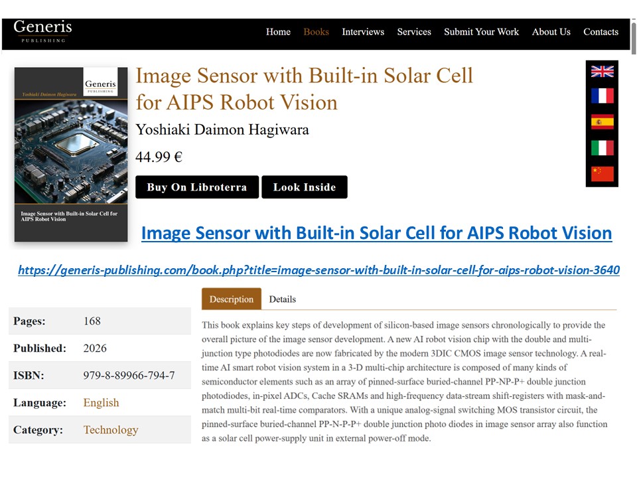This screenshot has height=478, width=637.
Task: Select the French flag language option
Action: (602, 96)
